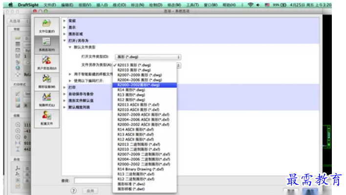This screenshot has width=346, height=195.
Task: Click the 查找 search input field
Action: pyautogui.click(x=93, y=181)
